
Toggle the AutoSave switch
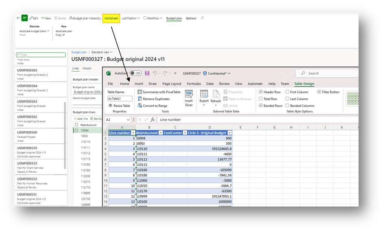(135, 73)
